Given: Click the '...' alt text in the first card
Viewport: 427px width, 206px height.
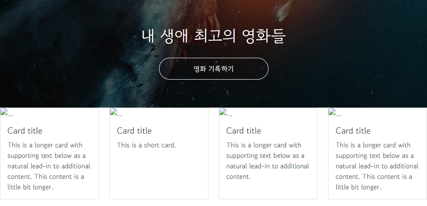Looking at the screenshot, I should 11,115.
